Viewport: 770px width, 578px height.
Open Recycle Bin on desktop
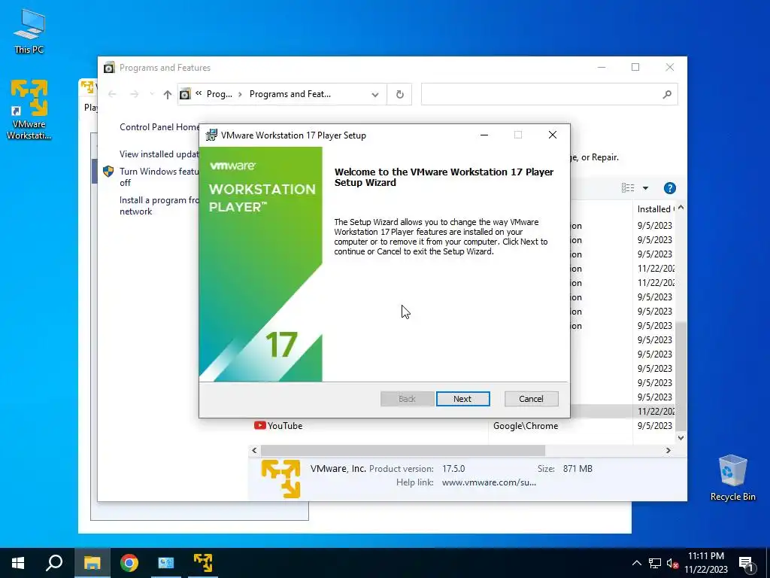(x=732, y=477)
